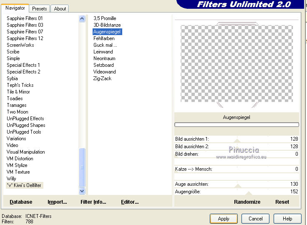Select Tile & Mirror category

(x=18, y=92)
